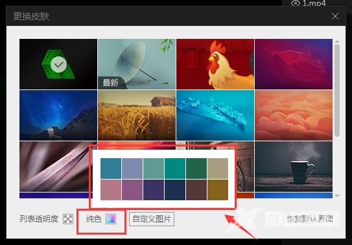
Task: Click the 纯色 label
Action: pyautogui.click(x=94, y=219)
